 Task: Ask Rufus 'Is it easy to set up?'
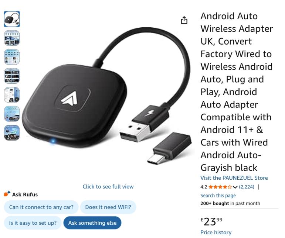(33, 223)
